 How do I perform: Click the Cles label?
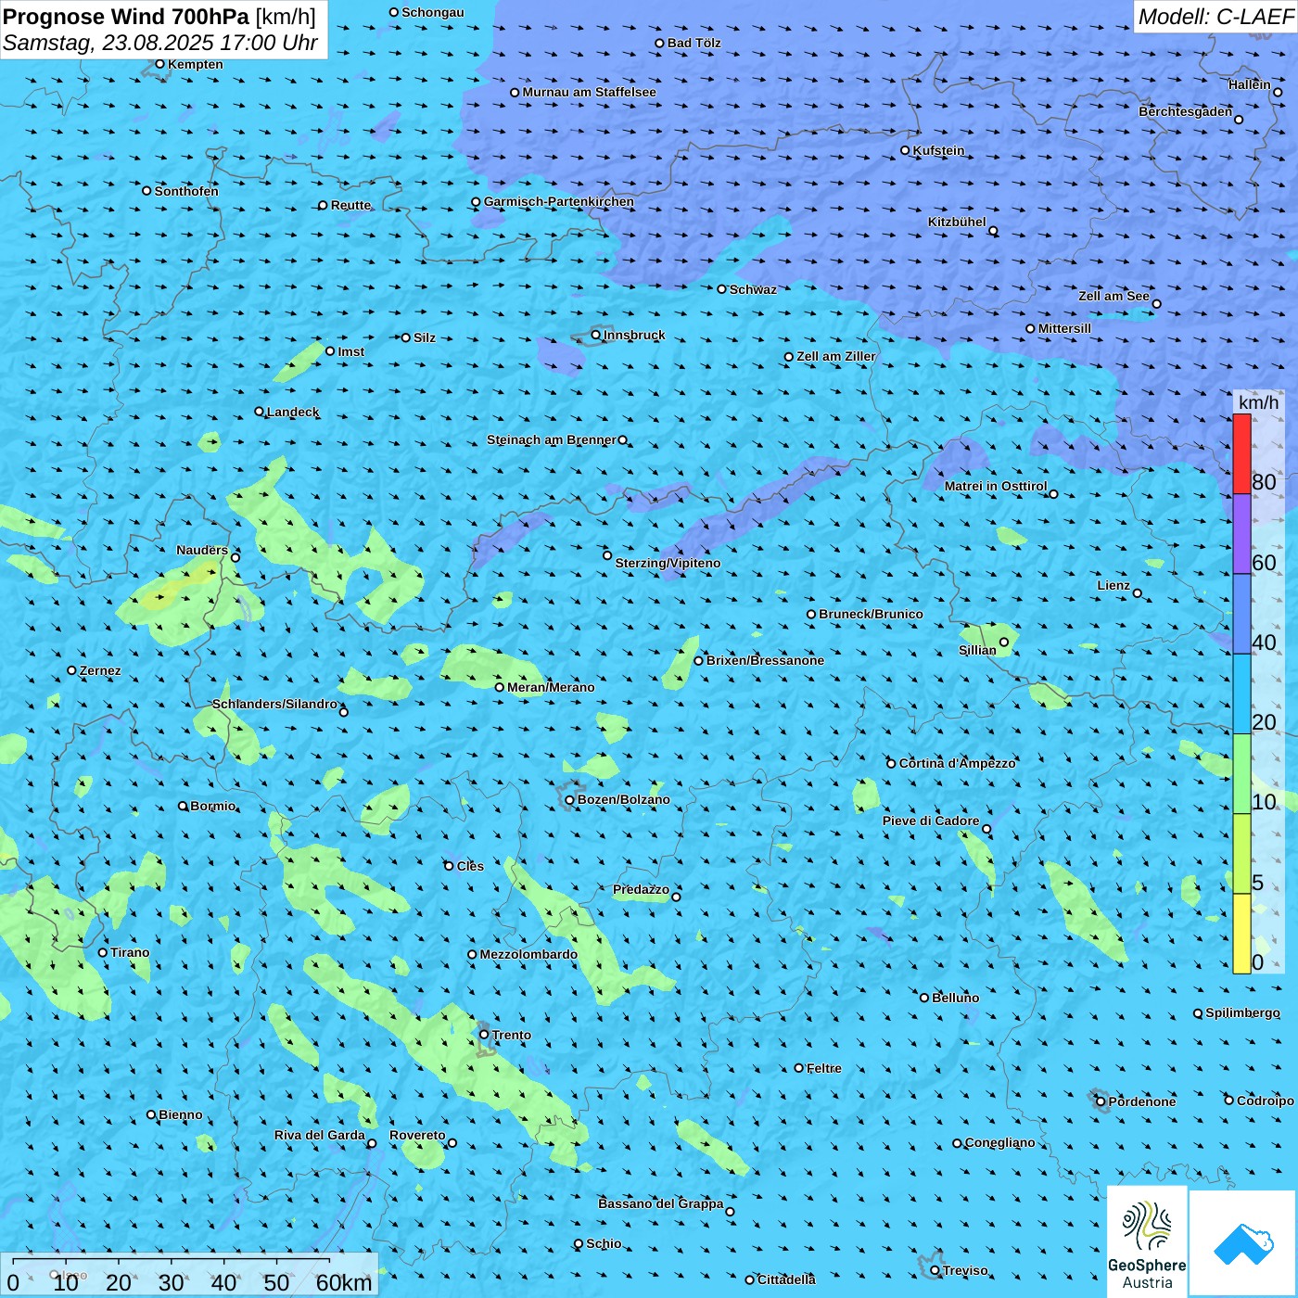coord(470,866)
